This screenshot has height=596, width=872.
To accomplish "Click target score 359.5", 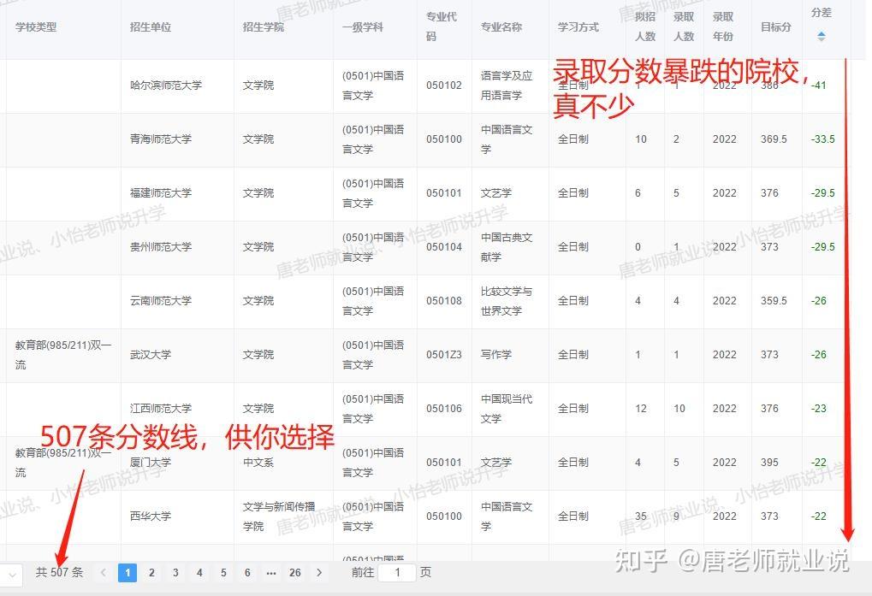I will click(x=774, y=301).
